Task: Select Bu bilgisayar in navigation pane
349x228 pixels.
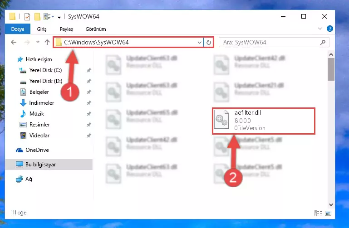Action: click(x=49, y=165)
